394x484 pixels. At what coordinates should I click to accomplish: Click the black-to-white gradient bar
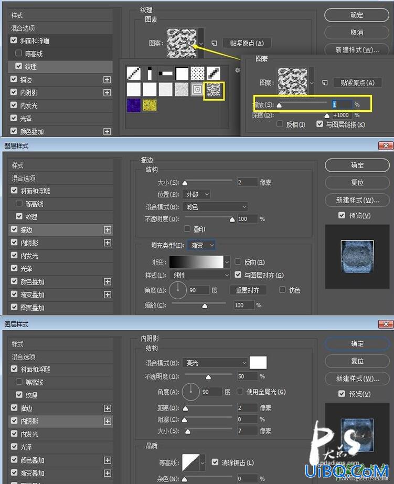(196, 262)
